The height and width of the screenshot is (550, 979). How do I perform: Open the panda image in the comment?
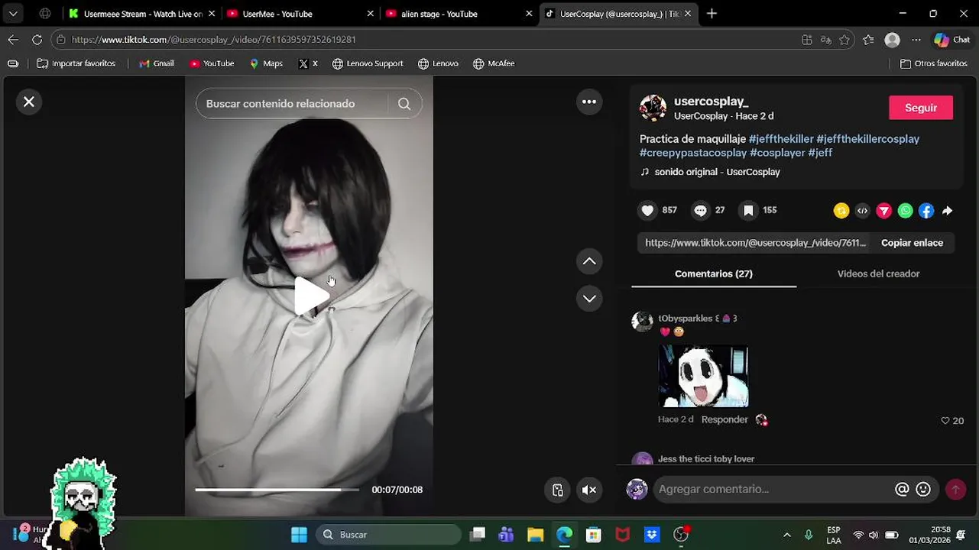pos(703,376)
